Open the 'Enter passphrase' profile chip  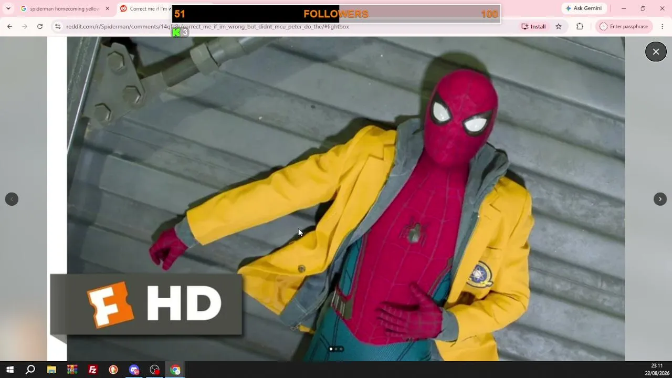pos(624,26)
